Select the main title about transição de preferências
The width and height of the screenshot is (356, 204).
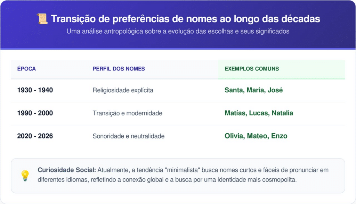pos(186,19)
